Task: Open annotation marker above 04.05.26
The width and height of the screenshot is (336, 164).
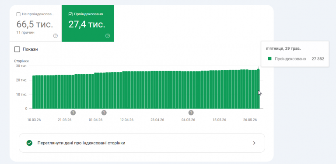Action: click(191, 113)
